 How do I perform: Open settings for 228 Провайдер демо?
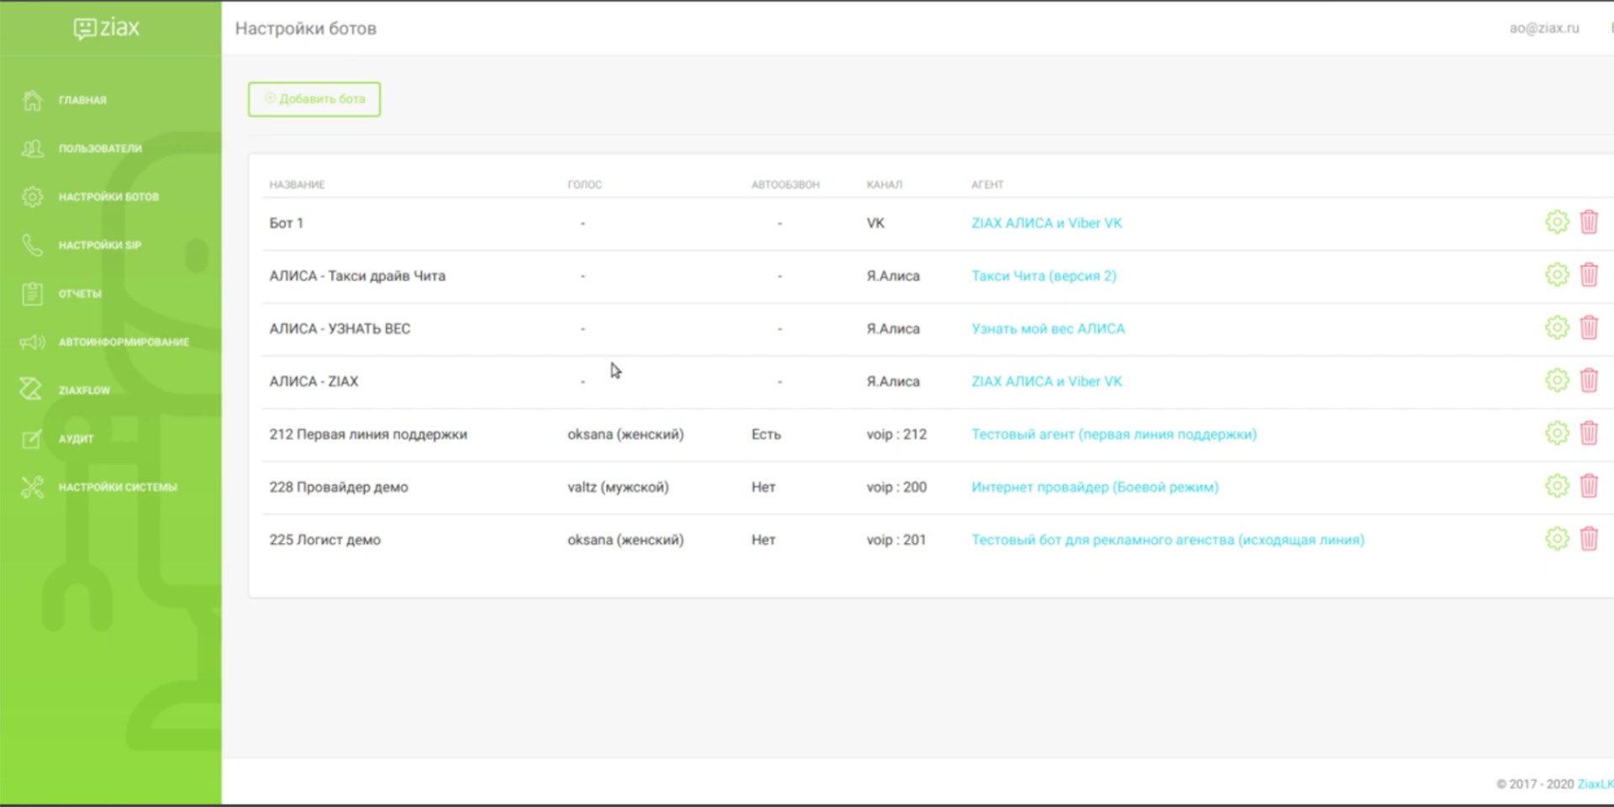(x=1556, y=486)
